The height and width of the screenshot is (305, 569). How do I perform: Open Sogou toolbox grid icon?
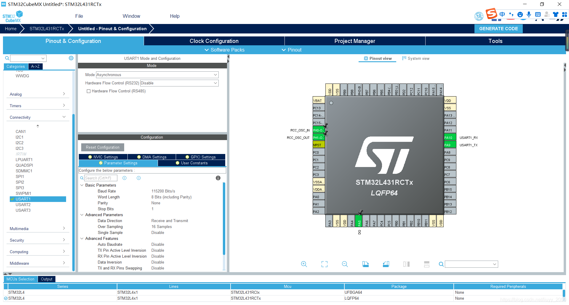click(x=565, y=14)
